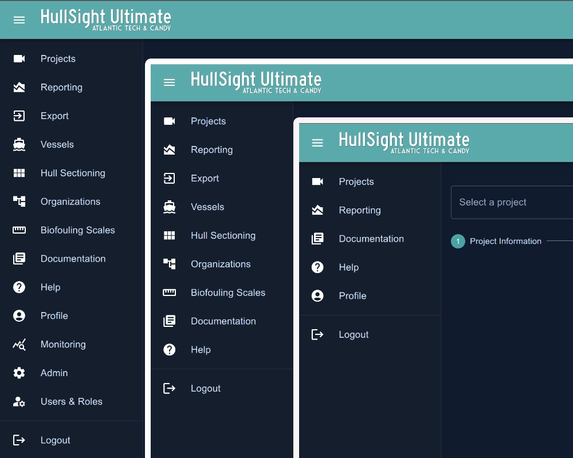Click the Export icon in the middle panel
Image resolution: width=573 pixels, height=458 pixels.
click(169, 179)
